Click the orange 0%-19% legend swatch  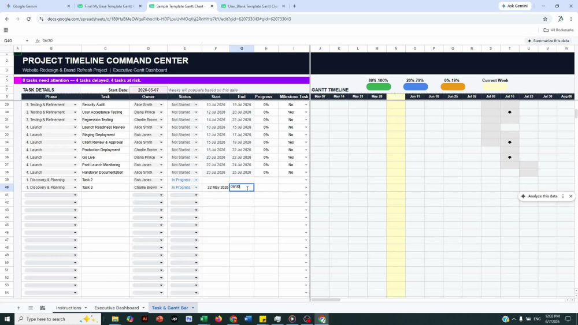click(x=453, y=87)
